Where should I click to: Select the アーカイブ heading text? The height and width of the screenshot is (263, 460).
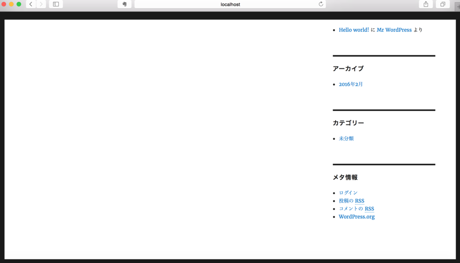pos(348,68)
